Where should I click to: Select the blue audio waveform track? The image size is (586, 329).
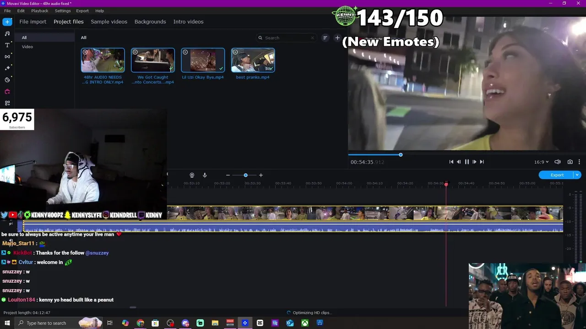293,227
